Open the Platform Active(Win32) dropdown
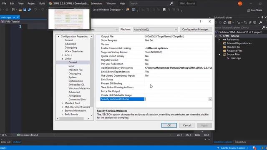Image resolution: width=267 pixels, height=150 pixels. pyautogui.click(x=176, y=30)
